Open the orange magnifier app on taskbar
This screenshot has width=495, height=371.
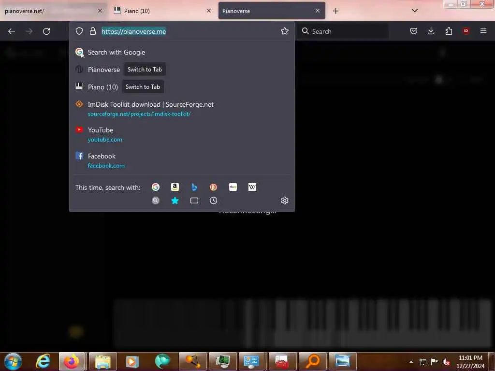pos(313,361)
